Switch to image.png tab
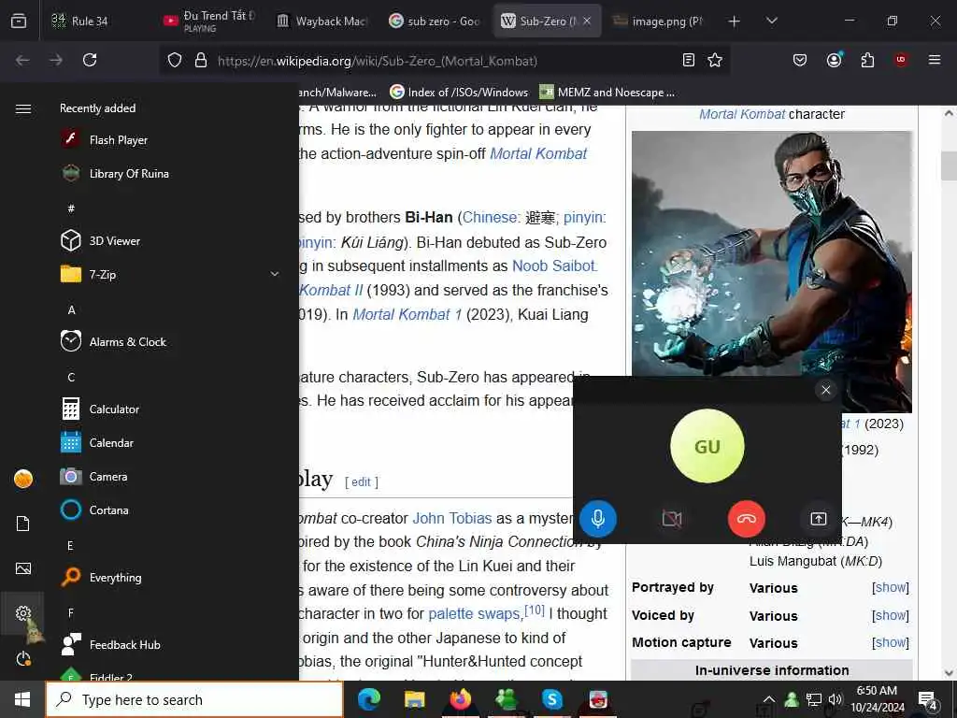 click(x=659, y=21)
